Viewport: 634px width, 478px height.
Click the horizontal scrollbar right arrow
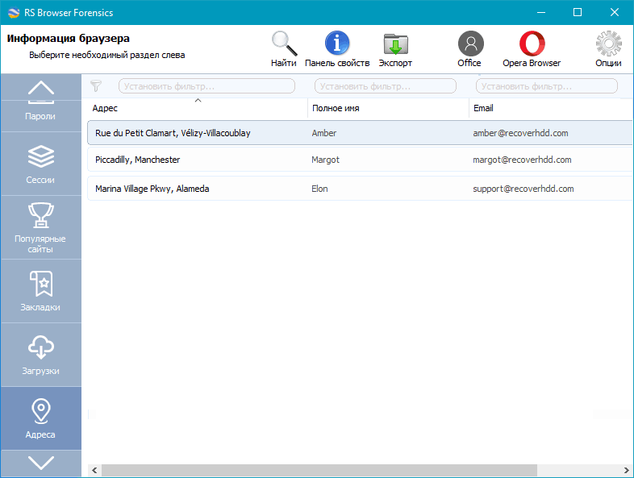627,470
